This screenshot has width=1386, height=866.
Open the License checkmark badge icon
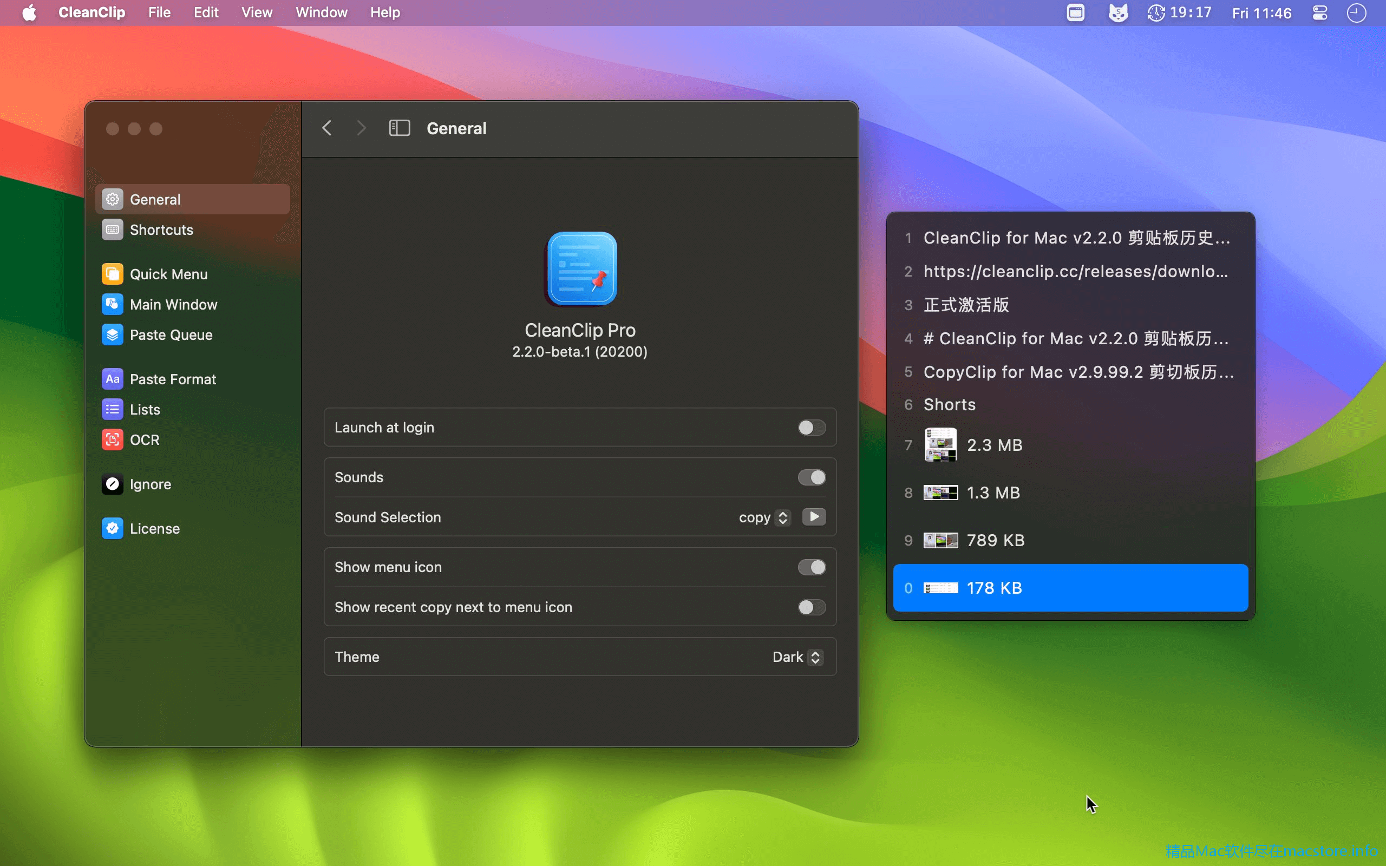pyautogui.click(x=112, y=528)
